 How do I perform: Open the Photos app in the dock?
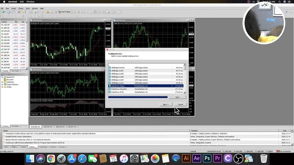tap(155, 159)
